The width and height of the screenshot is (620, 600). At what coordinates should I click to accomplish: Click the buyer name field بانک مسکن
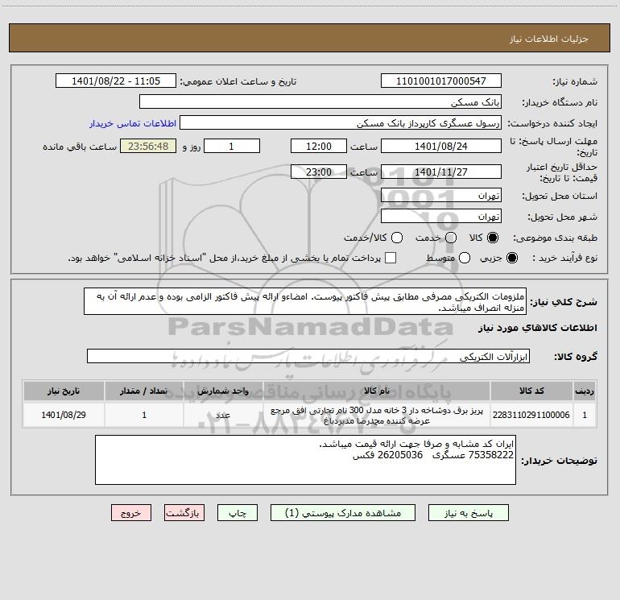[x=320, y=102]
